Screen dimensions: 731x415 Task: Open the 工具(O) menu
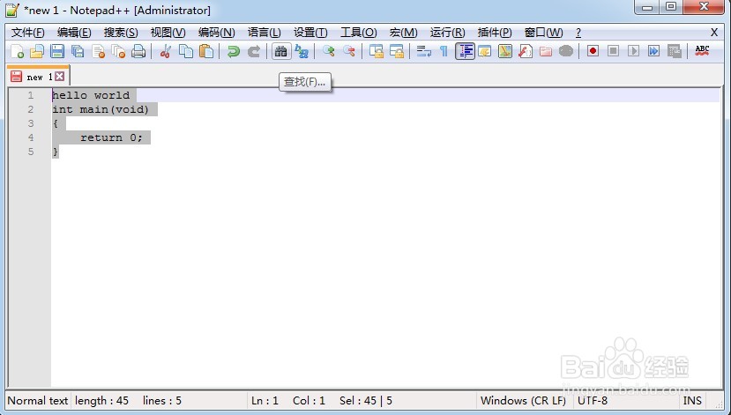click(x=359, y=33)
